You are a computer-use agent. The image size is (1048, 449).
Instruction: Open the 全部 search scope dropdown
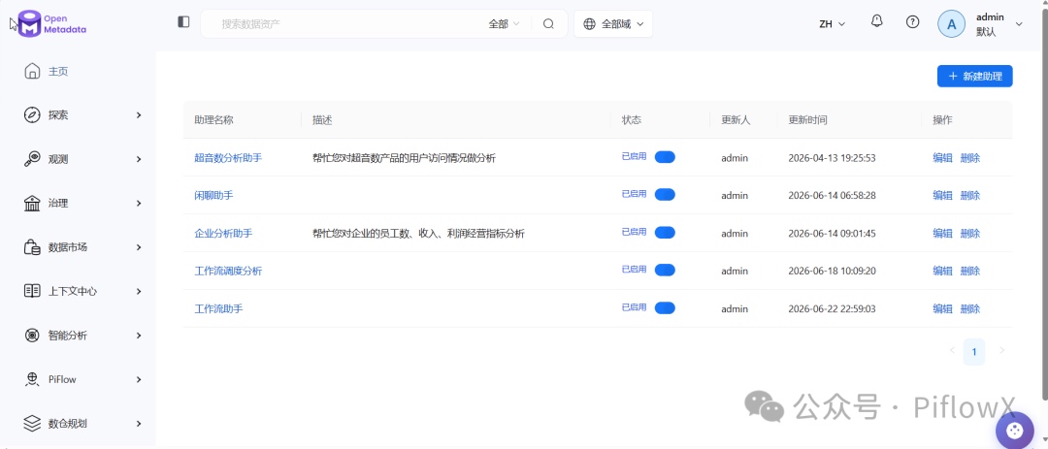(x=504, y=24)
